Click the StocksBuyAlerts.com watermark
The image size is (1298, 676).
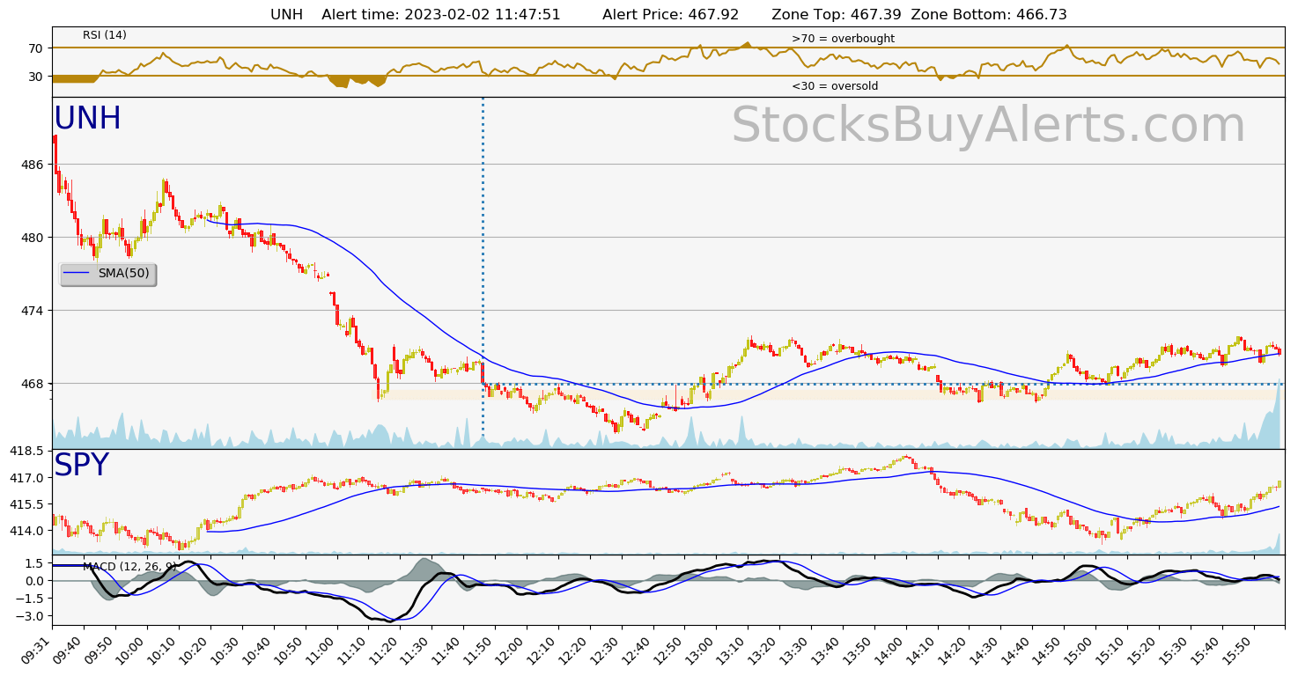(x=987, y=126)
